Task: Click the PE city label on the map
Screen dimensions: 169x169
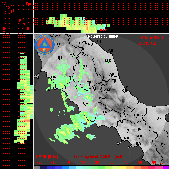Action: 128,87
